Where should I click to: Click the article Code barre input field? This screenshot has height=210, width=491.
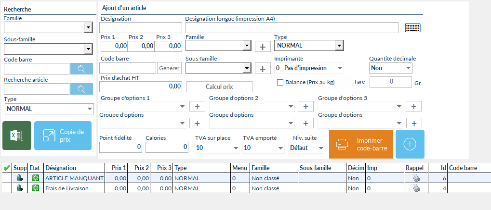coord(128,68)
